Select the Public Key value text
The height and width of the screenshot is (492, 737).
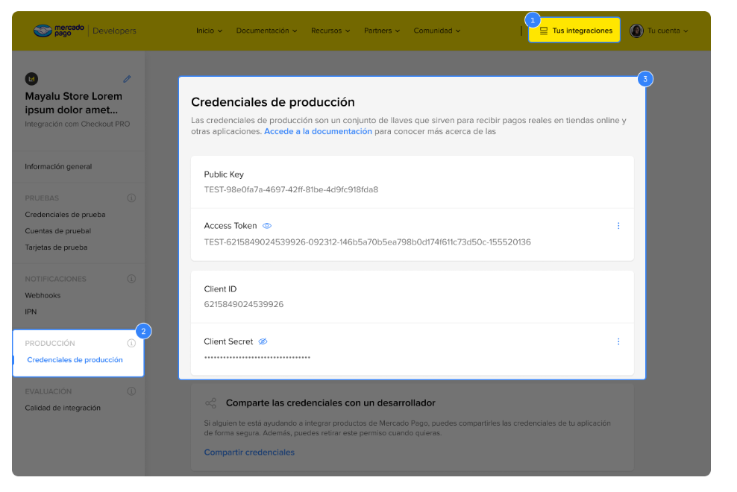[291, 189]
